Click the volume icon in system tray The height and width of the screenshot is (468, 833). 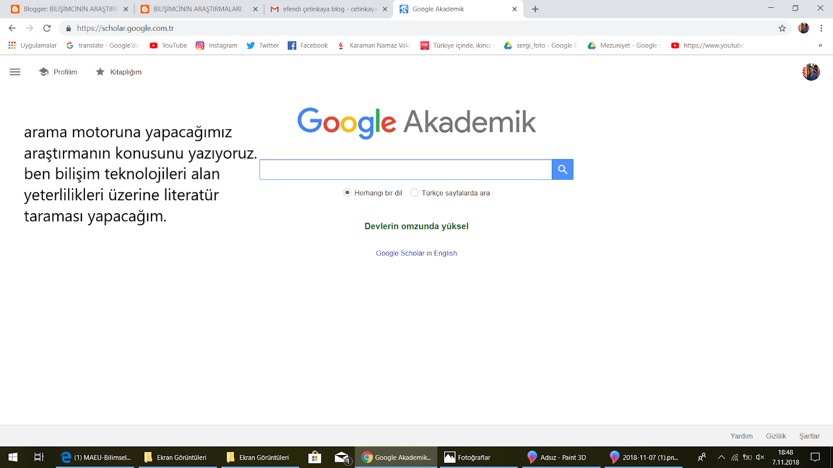pos(760,457)
